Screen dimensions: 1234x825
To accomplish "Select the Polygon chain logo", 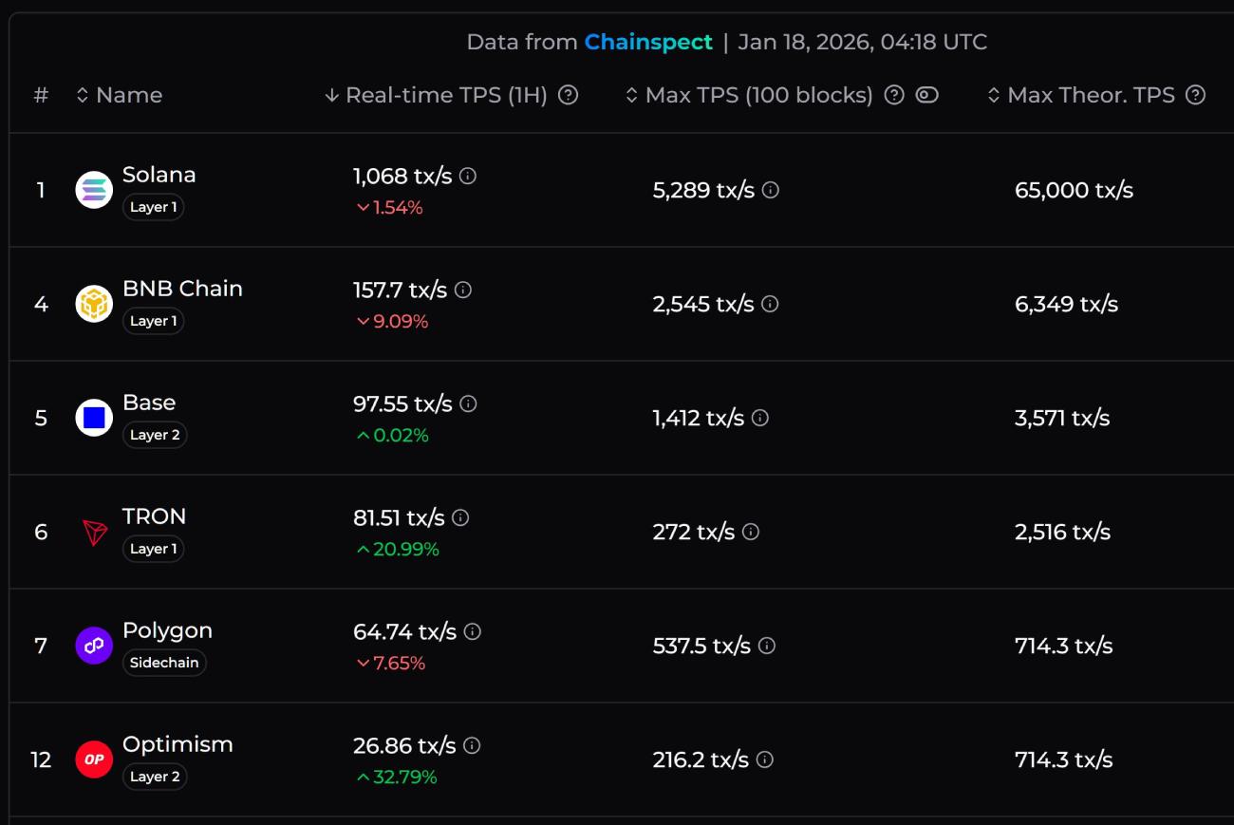I will pyautogui.click(x=93, y=645).
